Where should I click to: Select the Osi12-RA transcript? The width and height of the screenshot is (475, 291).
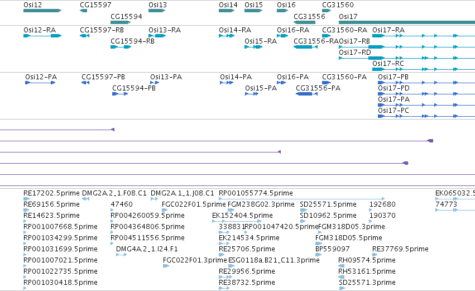click(x=42, y=36)
